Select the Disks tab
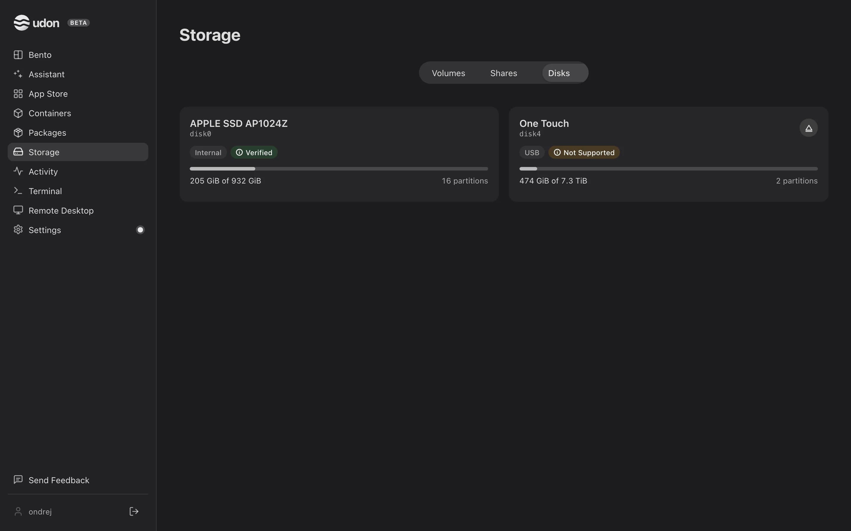 (x=559, y=73)
